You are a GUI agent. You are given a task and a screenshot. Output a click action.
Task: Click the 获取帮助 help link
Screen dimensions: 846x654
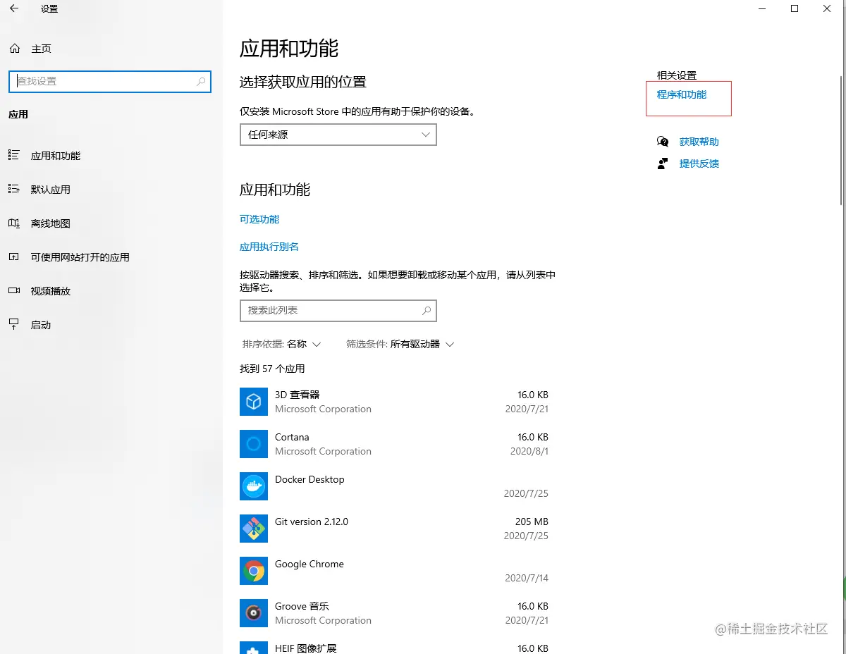coord(699,142)
